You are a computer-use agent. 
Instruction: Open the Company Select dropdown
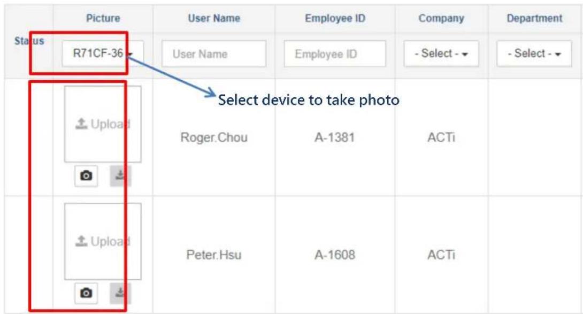pyautogui.click(x=441, y=53)
